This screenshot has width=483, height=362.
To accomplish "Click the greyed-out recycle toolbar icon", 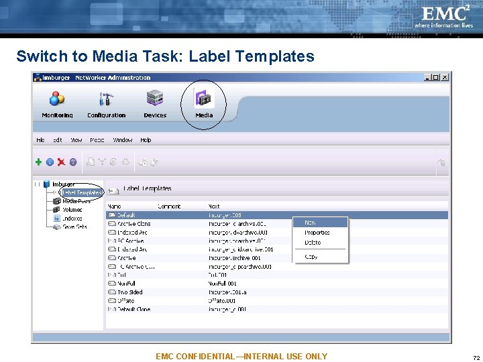I will click(125, 162).
